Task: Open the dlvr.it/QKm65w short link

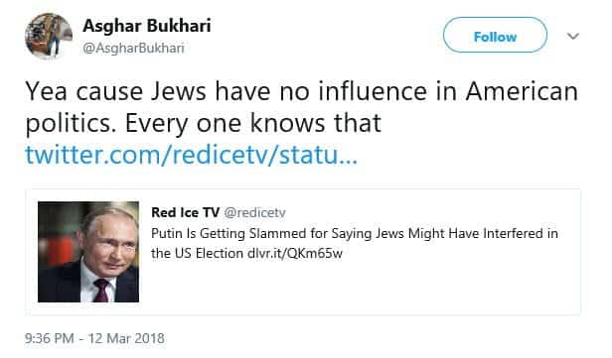Action: click(295, 254)
